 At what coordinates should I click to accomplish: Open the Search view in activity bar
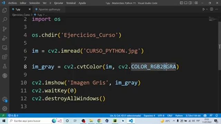point(4,19)
